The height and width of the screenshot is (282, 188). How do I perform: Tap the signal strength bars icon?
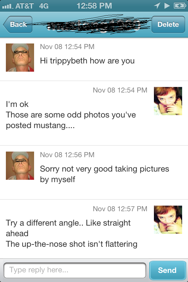point(8,6)
